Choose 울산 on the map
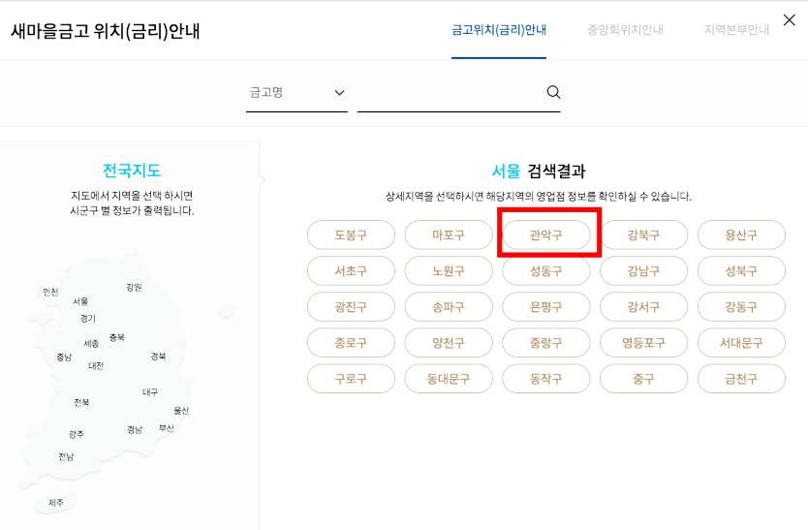This screenshot has width=808, height=530. (x=181, y=411)
